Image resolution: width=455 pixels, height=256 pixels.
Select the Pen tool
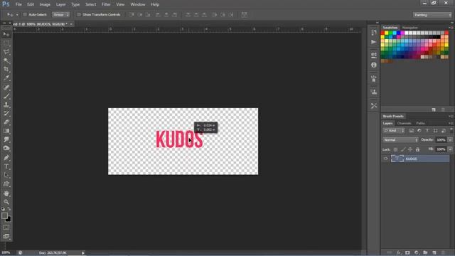click(x=6, y=158)
